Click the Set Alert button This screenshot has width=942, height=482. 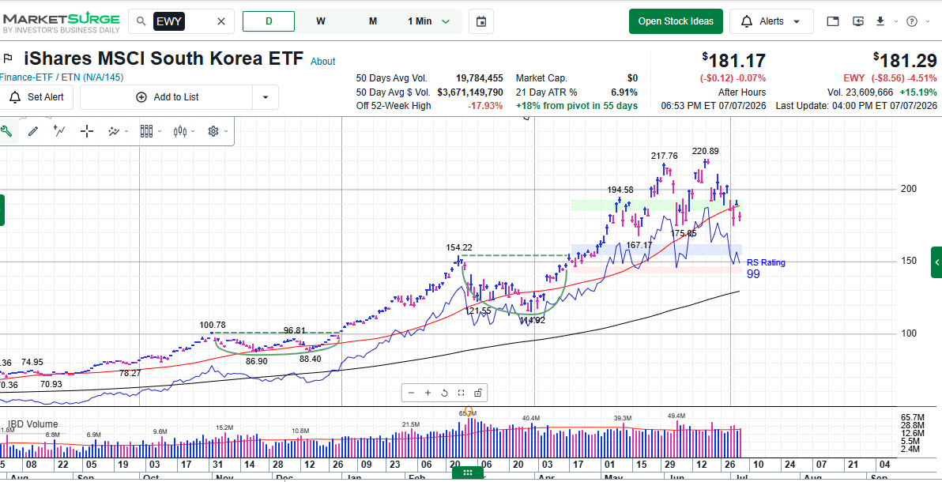click(36, 96)
